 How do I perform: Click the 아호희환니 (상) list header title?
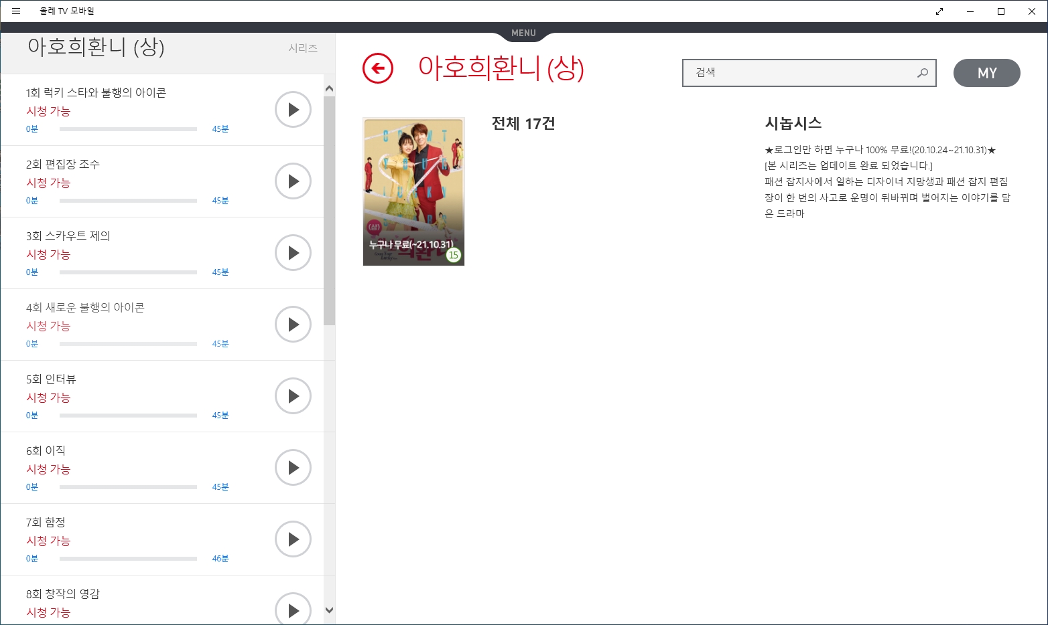point(96,47)
